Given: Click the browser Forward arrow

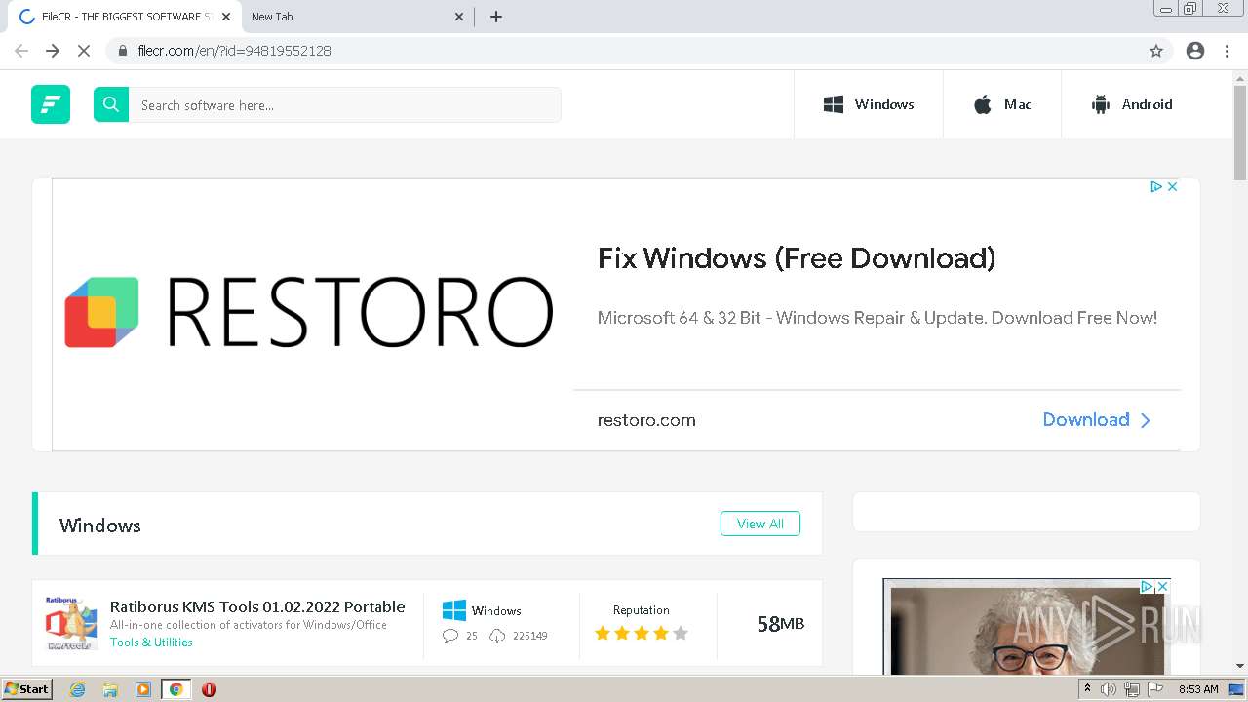Looking at the screenshot, I should [x=53, y=51].
